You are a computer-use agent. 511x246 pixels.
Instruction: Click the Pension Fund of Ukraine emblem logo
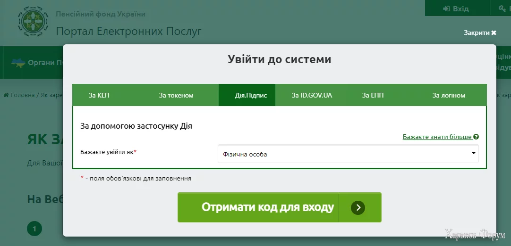(x=33, y=21)
